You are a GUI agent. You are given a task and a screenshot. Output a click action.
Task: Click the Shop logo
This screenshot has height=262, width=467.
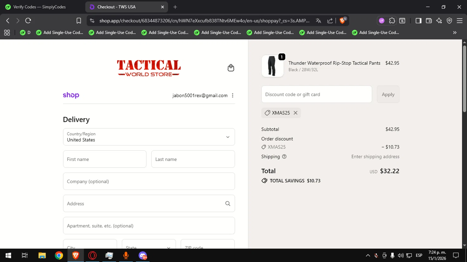71,95
